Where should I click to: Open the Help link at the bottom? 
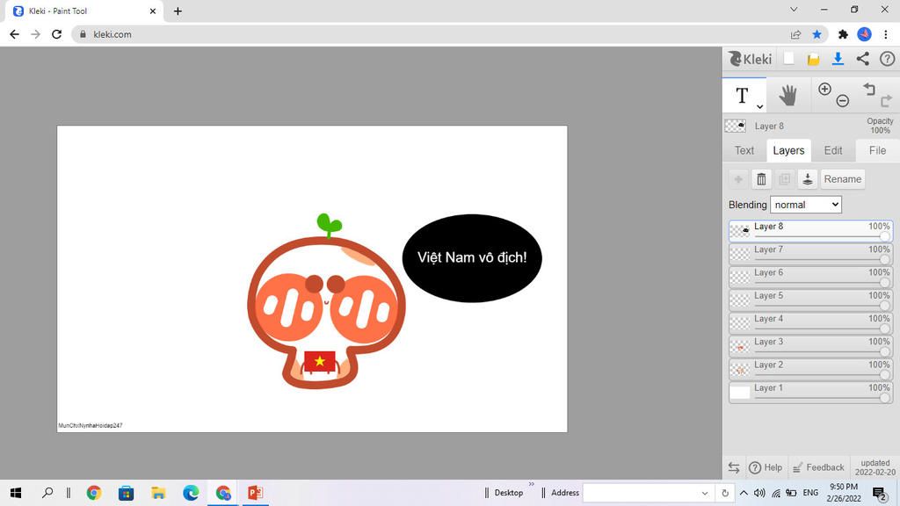click(766, 467)
